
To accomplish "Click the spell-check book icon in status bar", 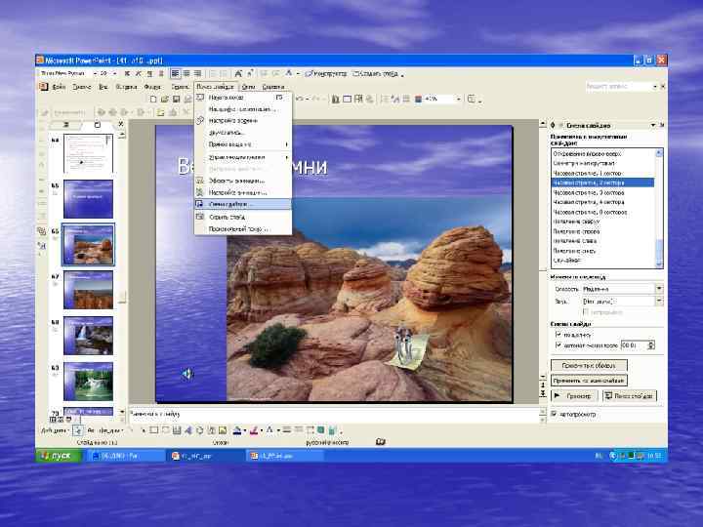I will (x=381, y=442).
